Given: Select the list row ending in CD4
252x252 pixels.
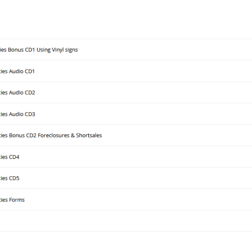Looking at the screenshot, I should (126, 157).
